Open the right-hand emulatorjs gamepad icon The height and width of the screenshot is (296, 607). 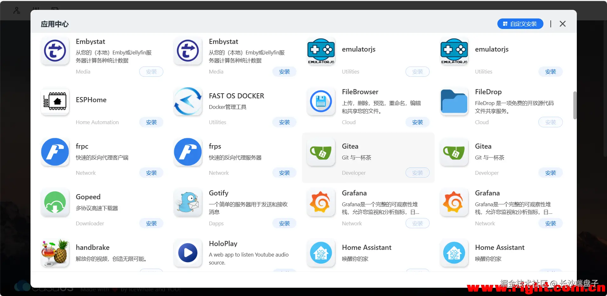point(454,51)
